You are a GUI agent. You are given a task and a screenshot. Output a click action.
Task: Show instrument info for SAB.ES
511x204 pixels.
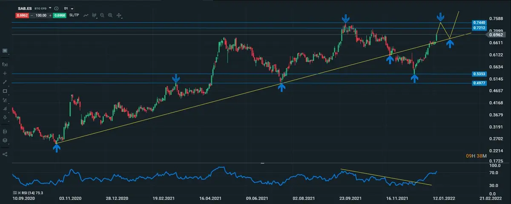coord(57,8)
